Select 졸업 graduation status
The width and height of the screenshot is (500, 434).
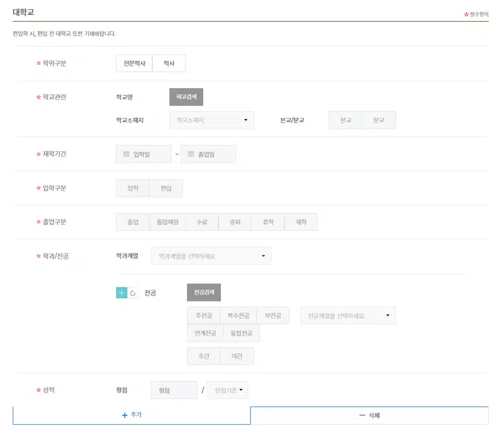pos(133,222)
